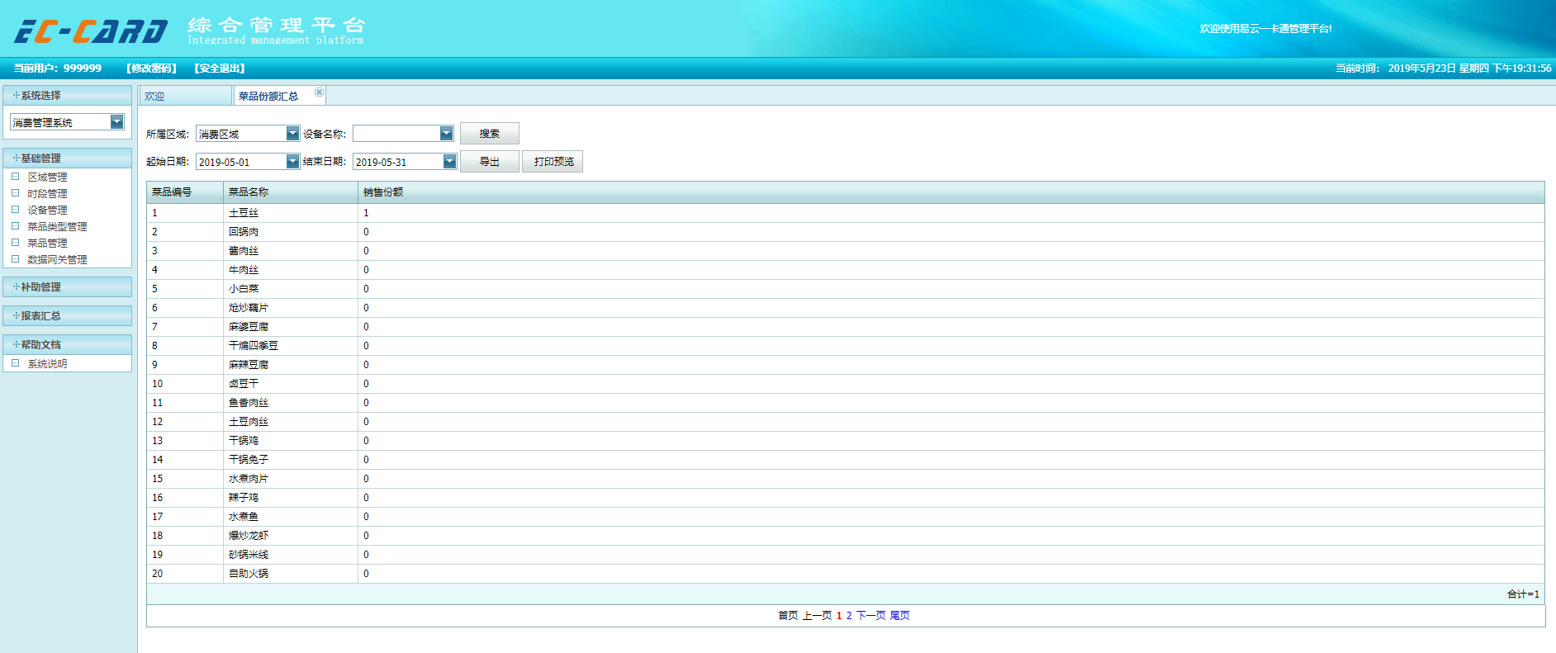Select the 土豆丝 row

(x=846, y=213)
